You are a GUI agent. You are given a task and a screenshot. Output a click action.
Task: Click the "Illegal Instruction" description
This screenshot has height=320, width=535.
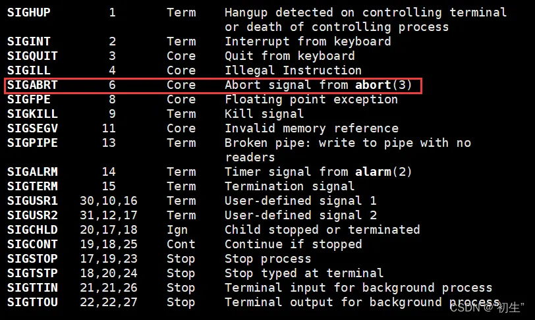click(x=293, y=70)
